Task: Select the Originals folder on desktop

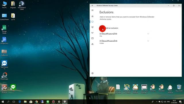Action: click(13, 5)
